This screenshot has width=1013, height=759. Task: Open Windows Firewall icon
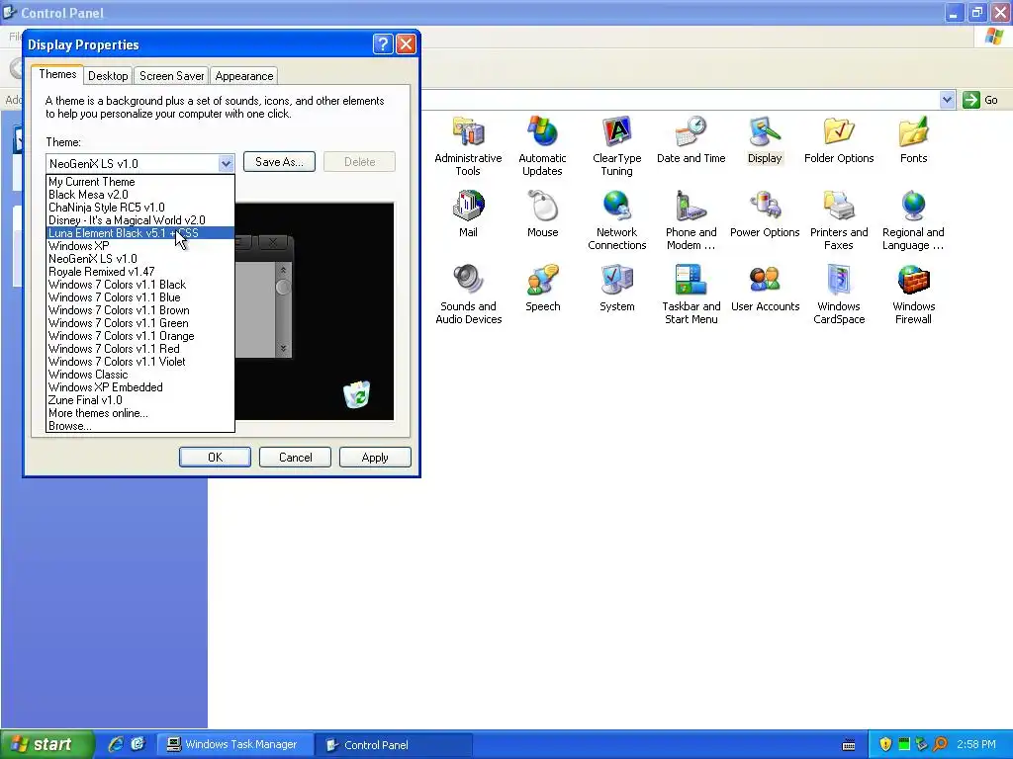click(x=913, y=280)
